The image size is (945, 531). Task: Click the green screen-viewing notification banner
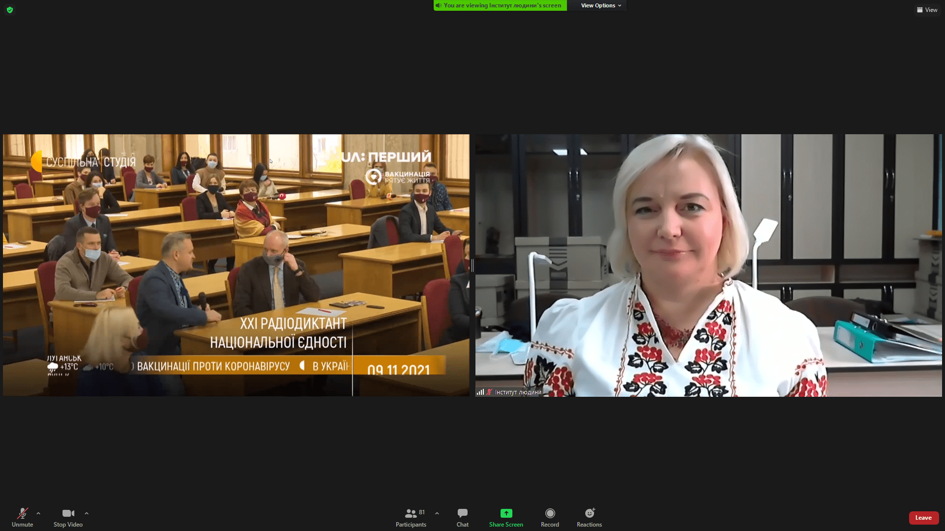click(x=502, y=5)
